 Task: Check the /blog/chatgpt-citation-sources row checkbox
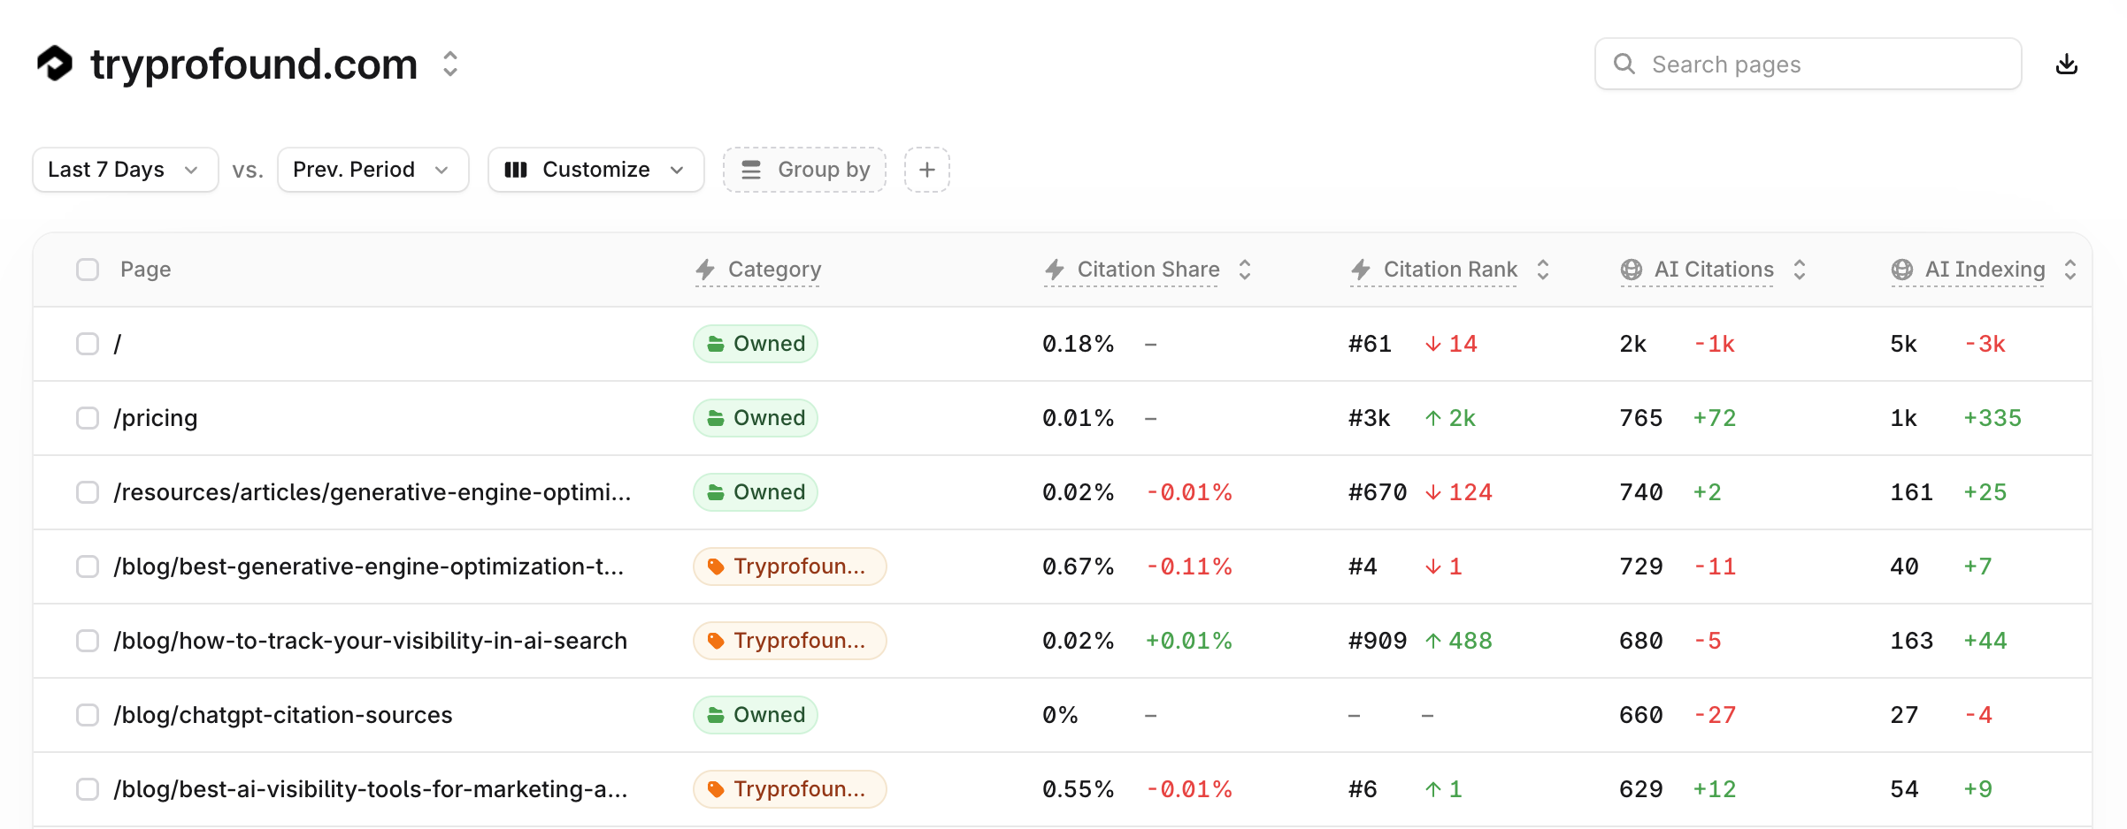(88, 715)
